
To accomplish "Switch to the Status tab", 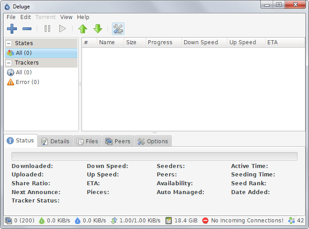I will click(20, 141).
